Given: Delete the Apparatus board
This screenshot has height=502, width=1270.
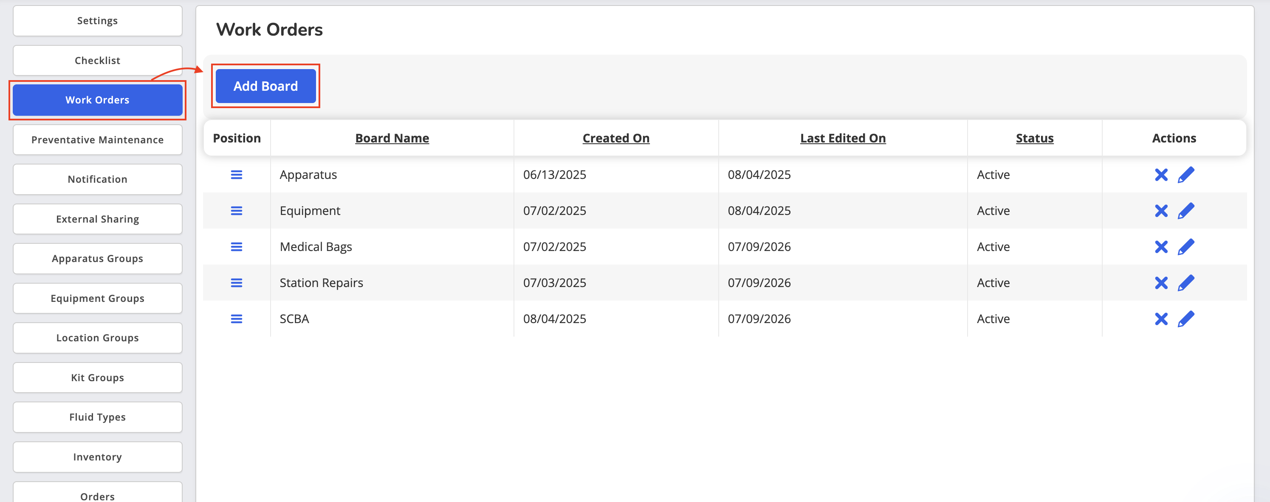Looking at the screenshot, I should [1161, 175].
